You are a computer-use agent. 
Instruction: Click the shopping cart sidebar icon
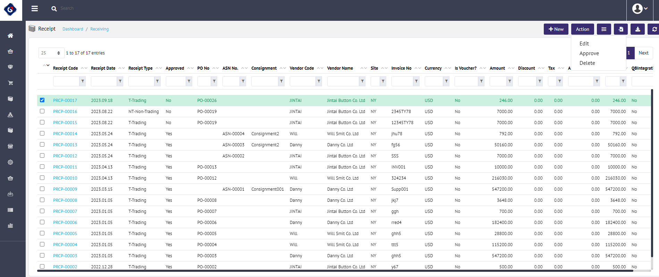point(10,83)
